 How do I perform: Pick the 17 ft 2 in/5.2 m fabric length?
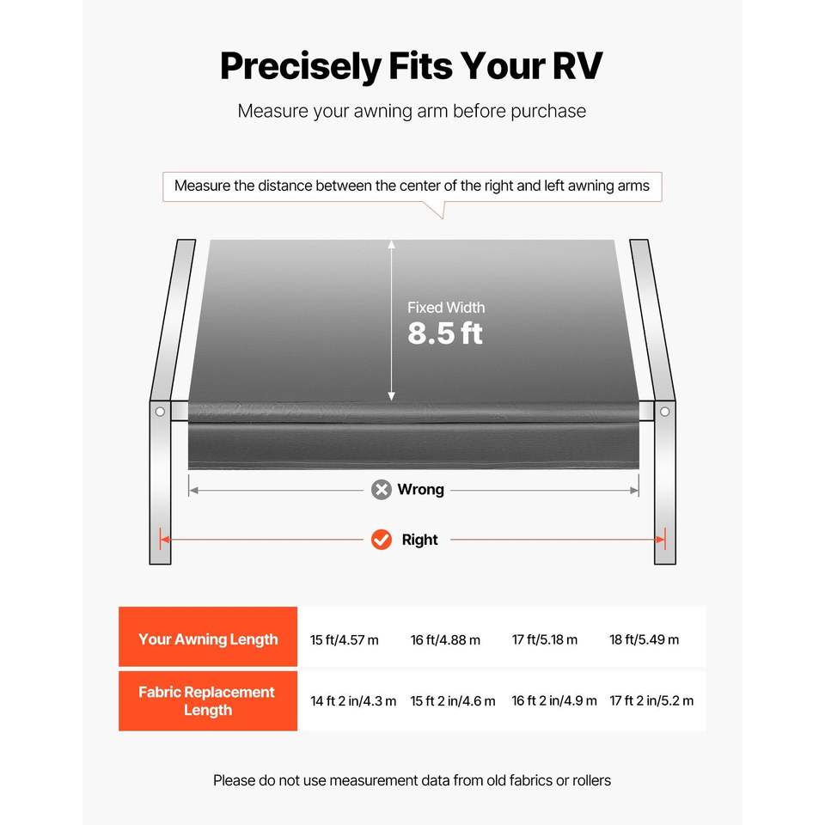point(651,700)
